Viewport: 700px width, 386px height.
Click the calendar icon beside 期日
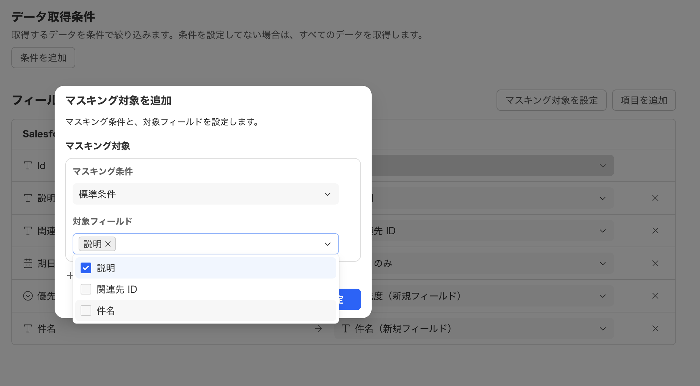coord(28,263)
